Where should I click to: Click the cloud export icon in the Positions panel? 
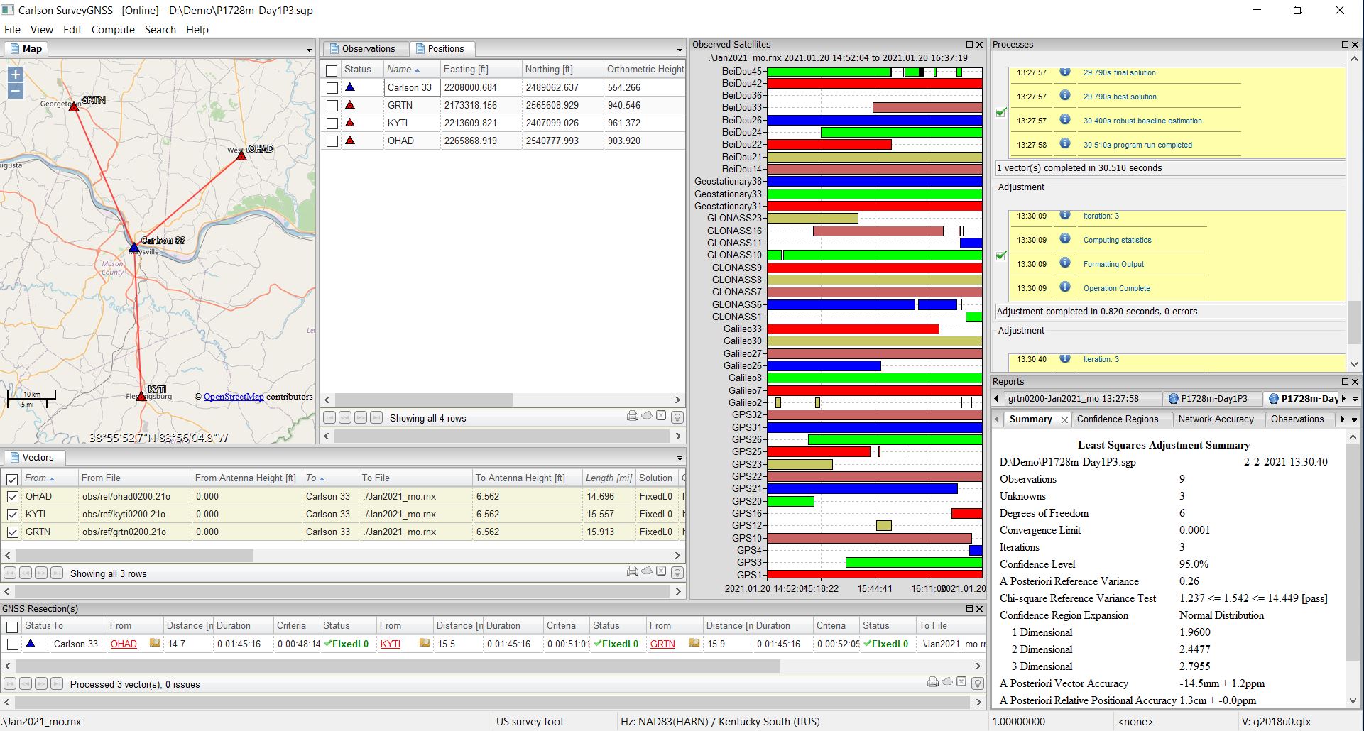tap(647, 415)
